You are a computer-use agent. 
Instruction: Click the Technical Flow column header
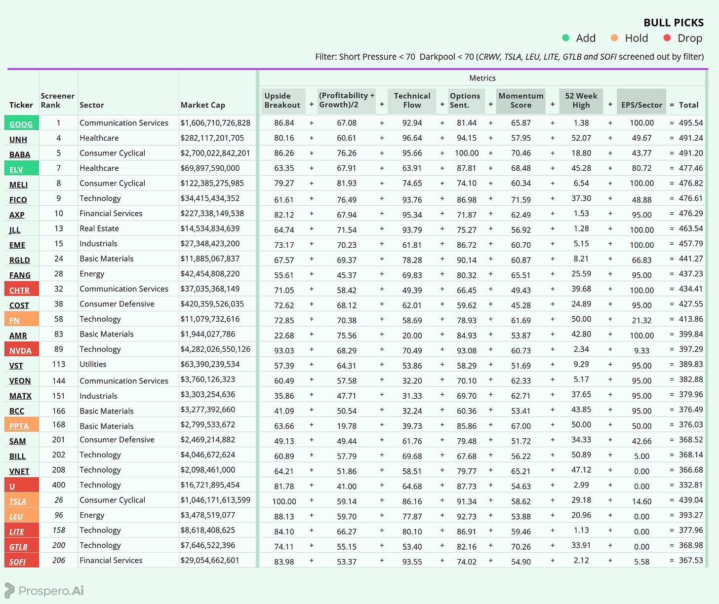[412, 101]
